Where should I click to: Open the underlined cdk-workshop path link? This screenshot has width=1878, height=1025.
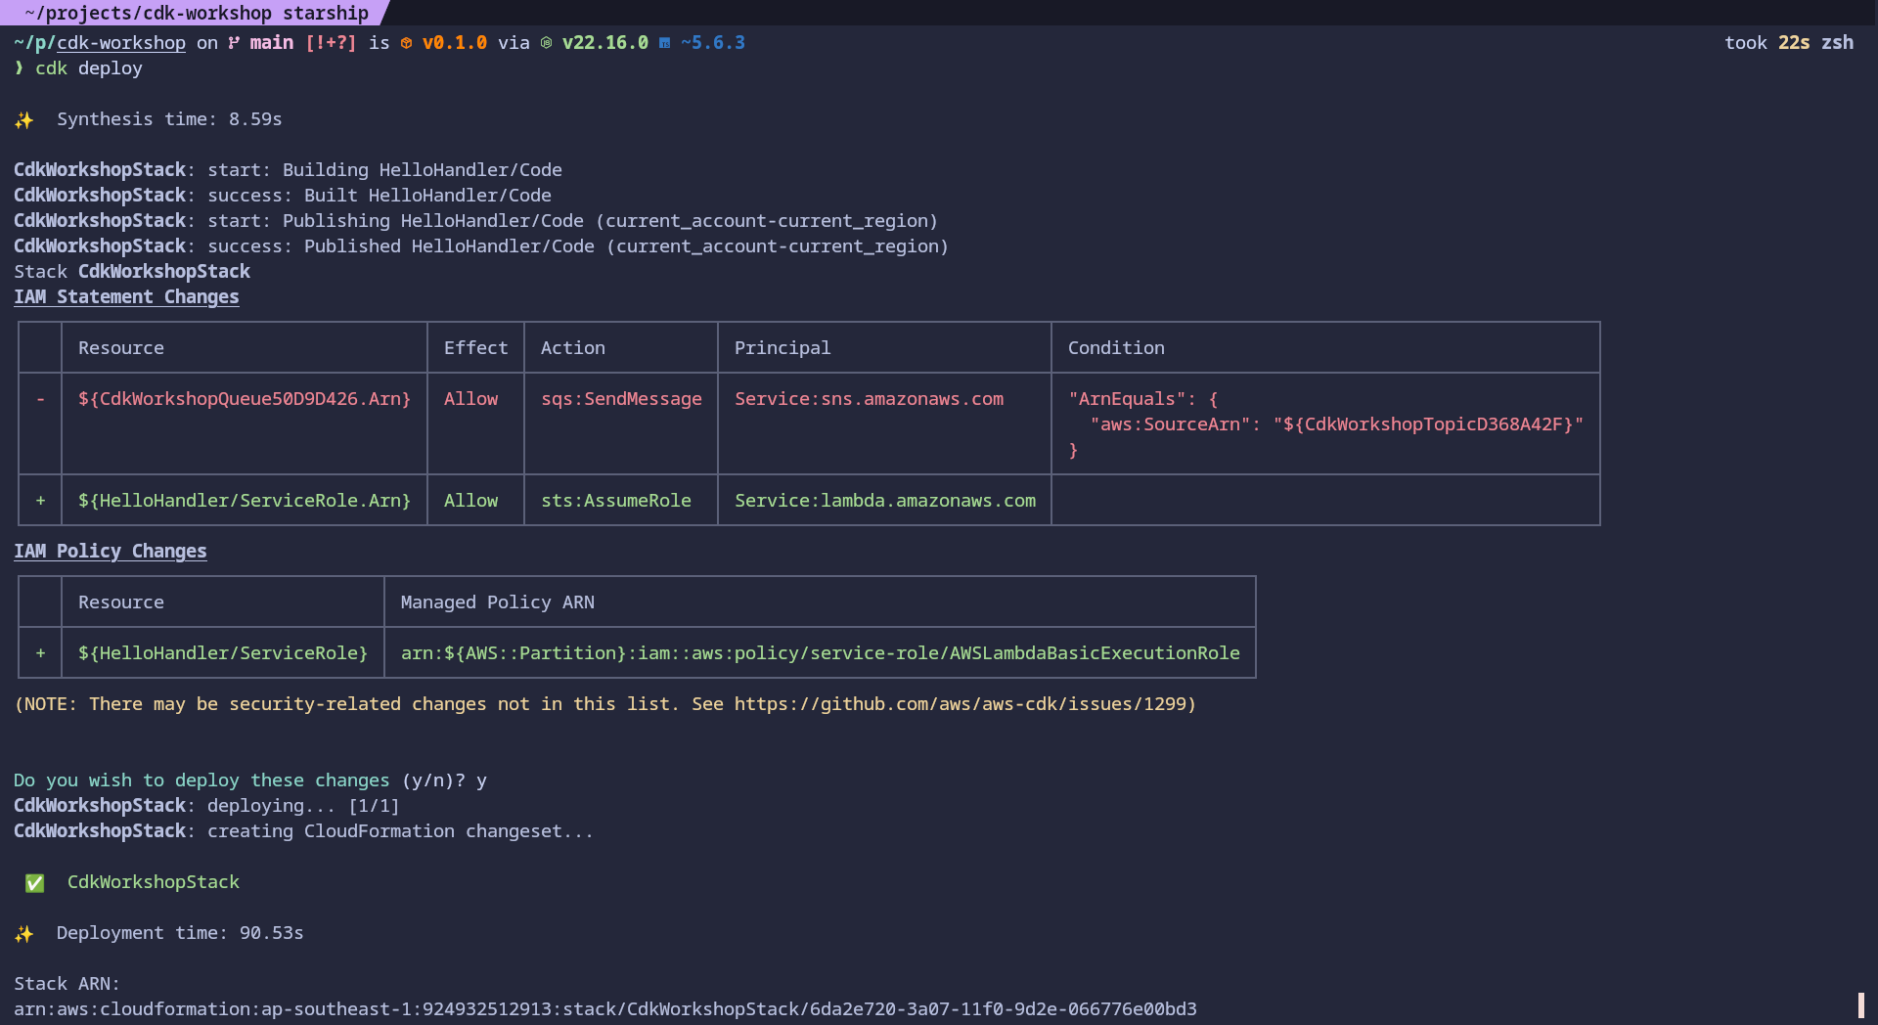(121, 43)
